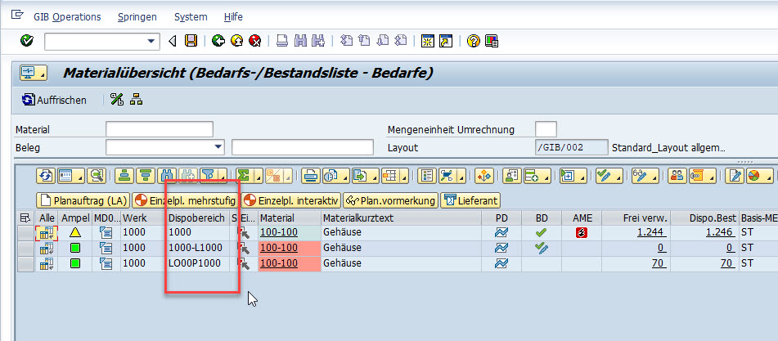Click select-all corner icon in table header
This screenshot has width=778, height=341.
coord(25,218)
